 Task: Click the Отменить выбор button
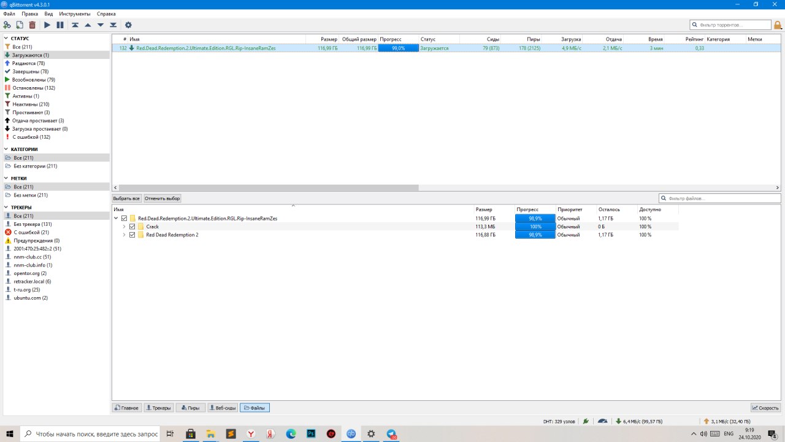162,198
